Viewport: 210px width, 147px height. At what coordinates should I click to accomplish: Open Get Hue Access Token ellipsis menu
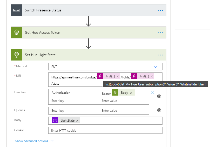pos(160,33)
